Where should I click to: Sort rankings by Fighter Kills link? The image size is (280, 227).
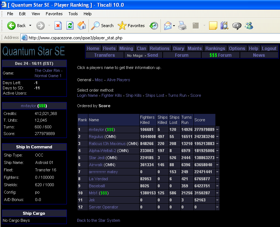[x=112, y=95]
